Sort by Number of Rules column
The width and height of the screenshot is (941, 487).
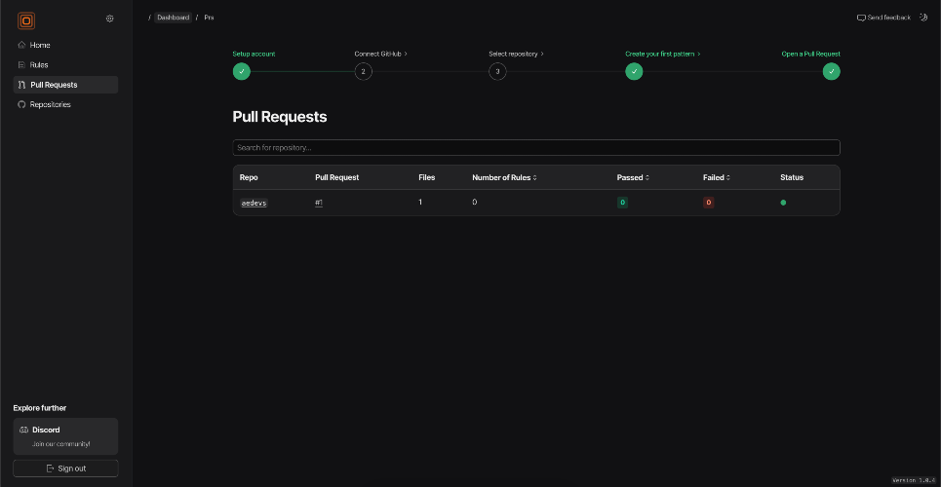click(x=504, y=177)
